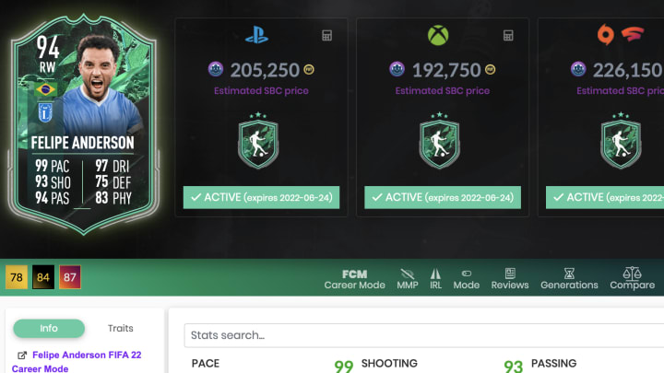664x373 pixels.
Task: Click the SBC icon beside 205,250
Action: (216, 69)
